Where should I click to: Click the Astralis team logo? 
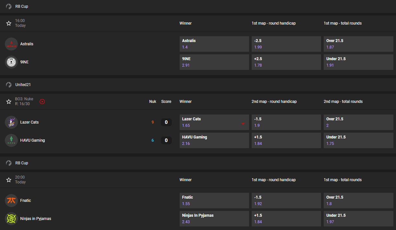pyautogui.click(x=11, y=44)
